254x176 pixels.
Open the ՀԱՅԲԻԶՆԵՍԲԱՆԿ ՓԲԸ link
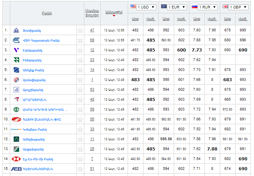[42, 120]
